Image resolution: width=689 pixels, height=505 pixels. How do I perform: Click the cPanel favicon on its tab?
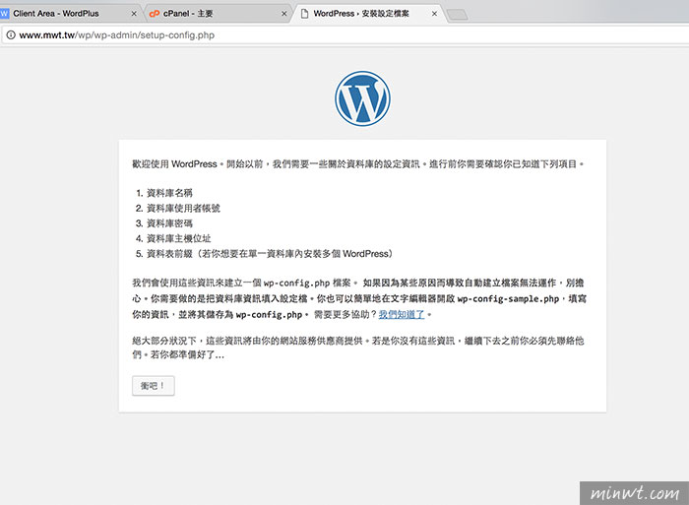click(x=155, y=14)
